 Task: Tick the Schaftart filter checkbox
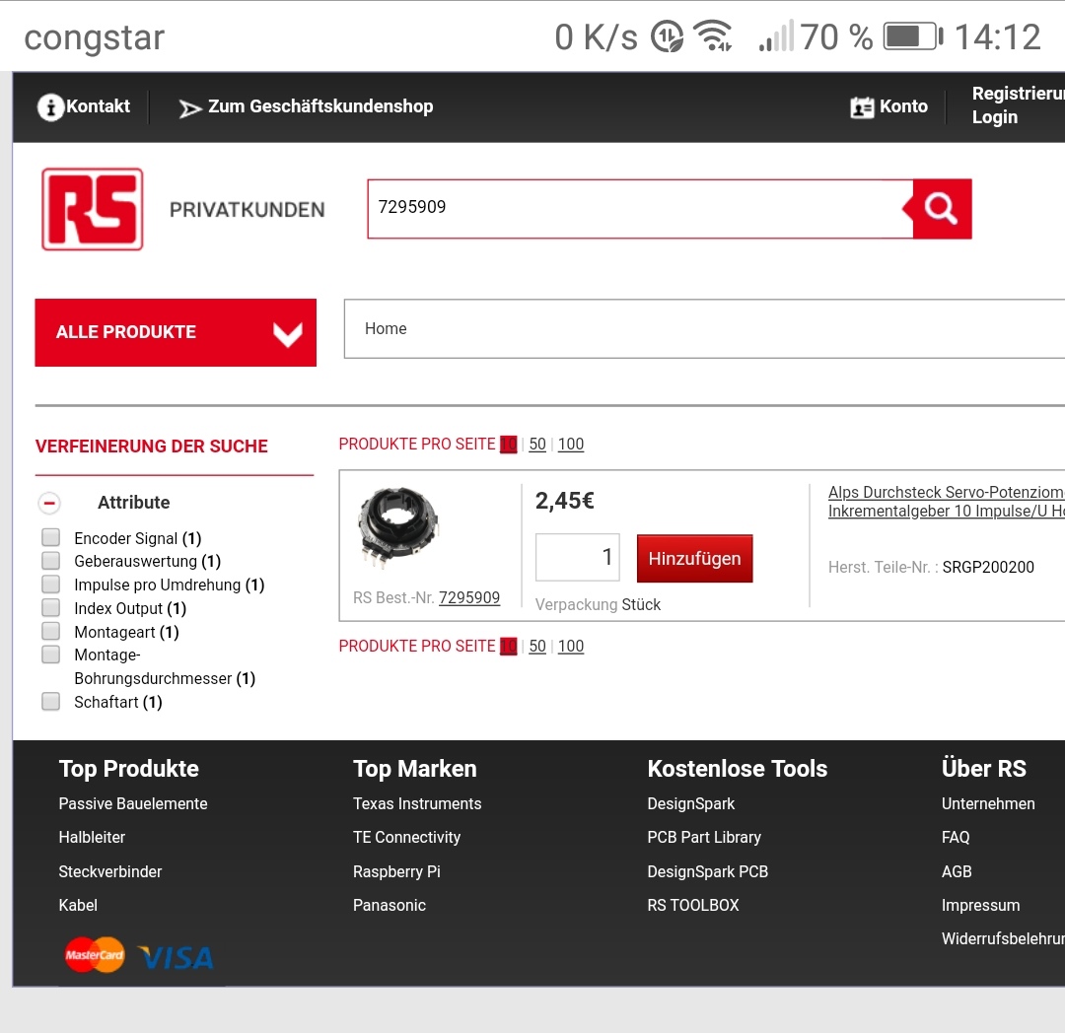(x=51, y=702)
